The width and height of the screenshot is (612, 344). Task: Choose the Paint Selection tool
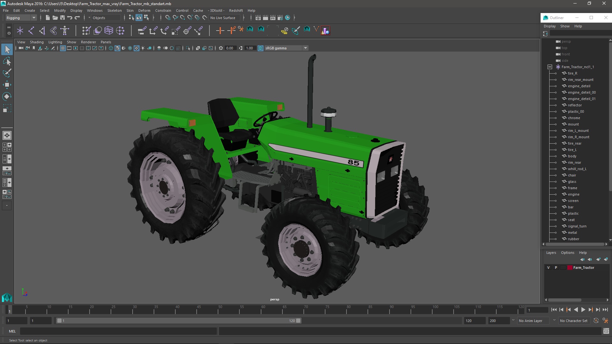coord(7,73)
